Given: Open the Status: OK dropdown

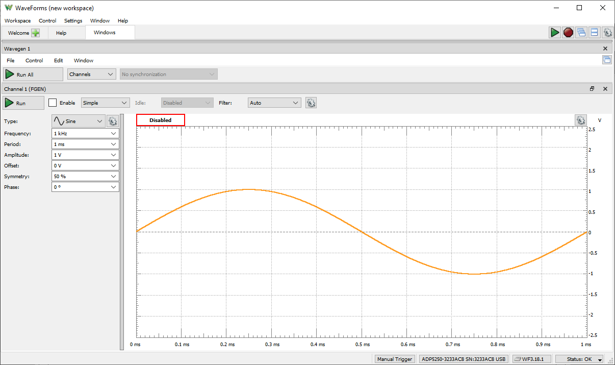Looking at the screenshot, I should pyautogui.click(x=579, y=359).
